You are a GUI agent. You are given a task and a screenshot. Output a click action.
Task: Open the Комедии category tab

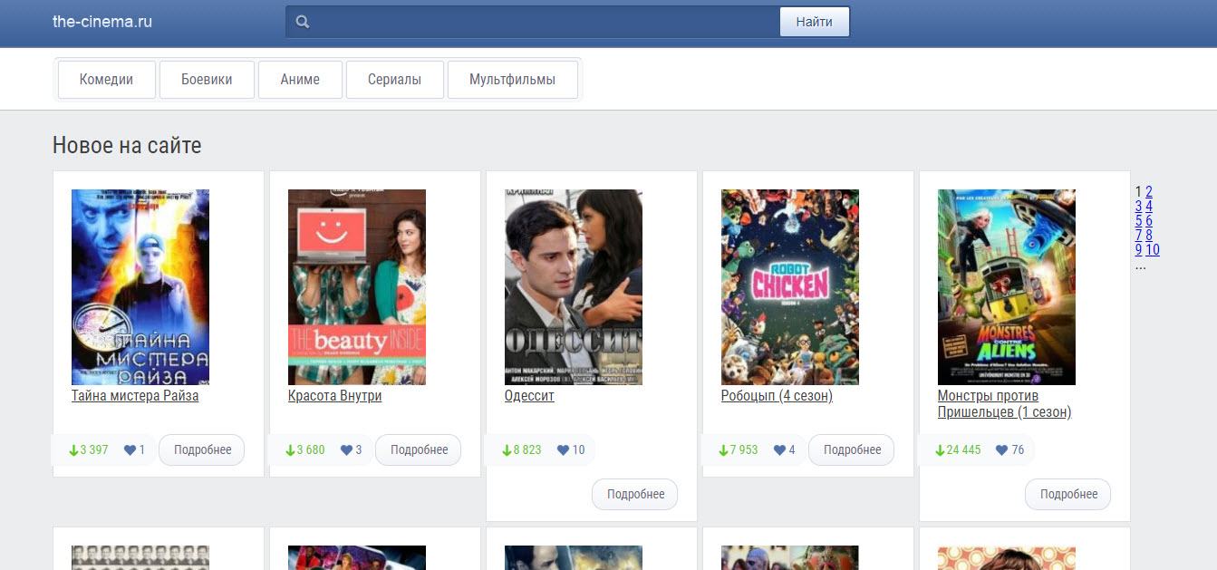click(x=107, y=80)
